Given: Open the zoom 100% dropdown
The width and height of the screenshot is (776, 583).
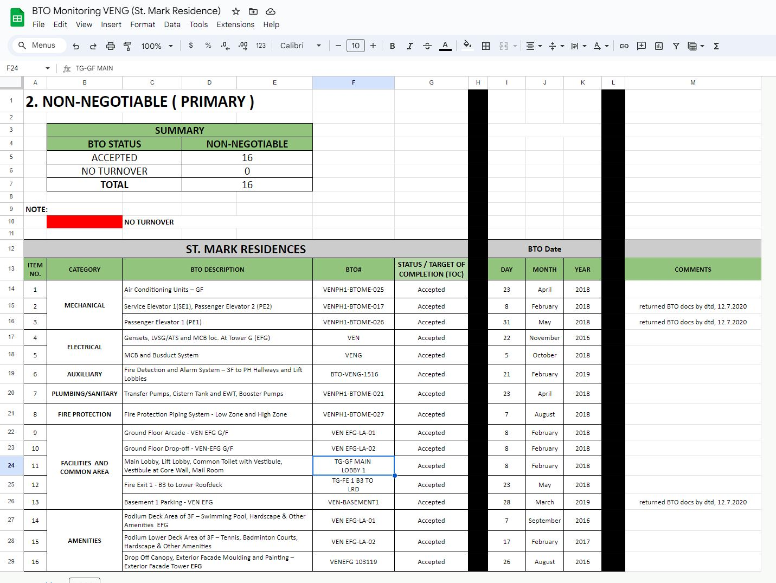Looking at the screenshot, I should 157,46.
